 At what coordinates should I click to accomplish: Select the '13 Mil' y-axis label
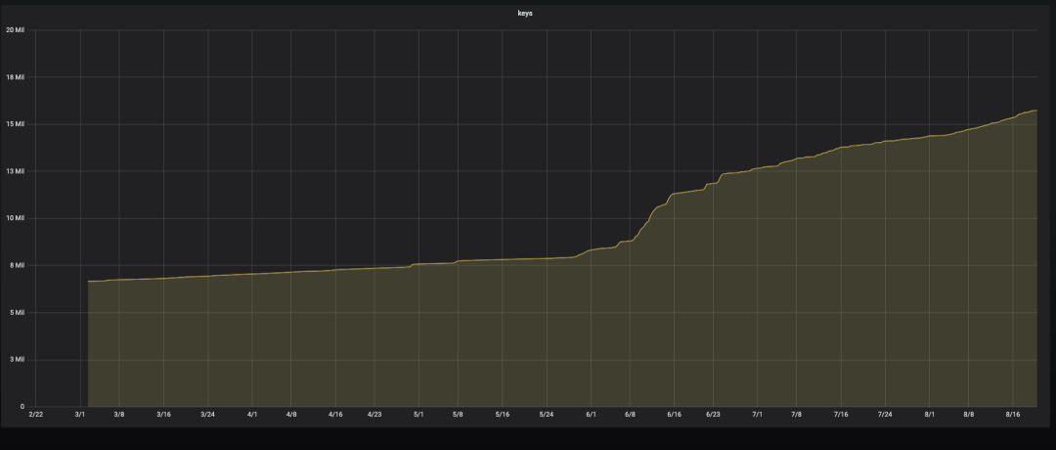(15, 172)
